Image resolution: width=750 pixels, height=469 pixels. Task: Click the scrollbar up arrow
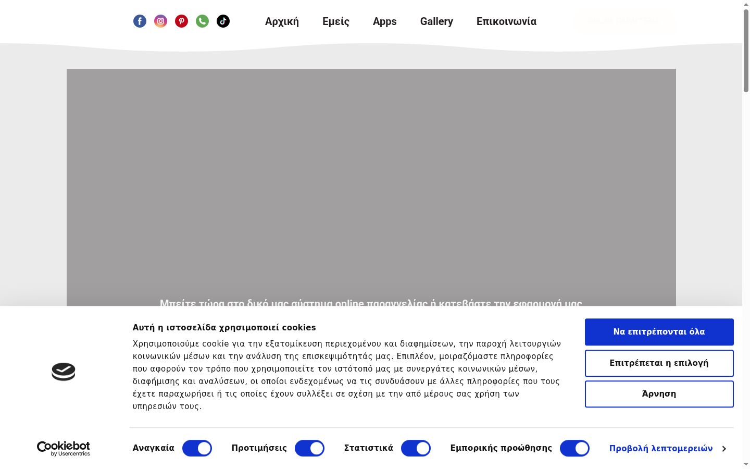pyautogui.click(x=746, y=4)
